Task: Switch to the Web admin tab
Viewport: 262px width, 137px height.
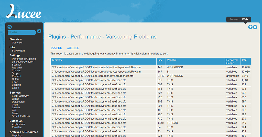Action: click(x=245, y=19)
